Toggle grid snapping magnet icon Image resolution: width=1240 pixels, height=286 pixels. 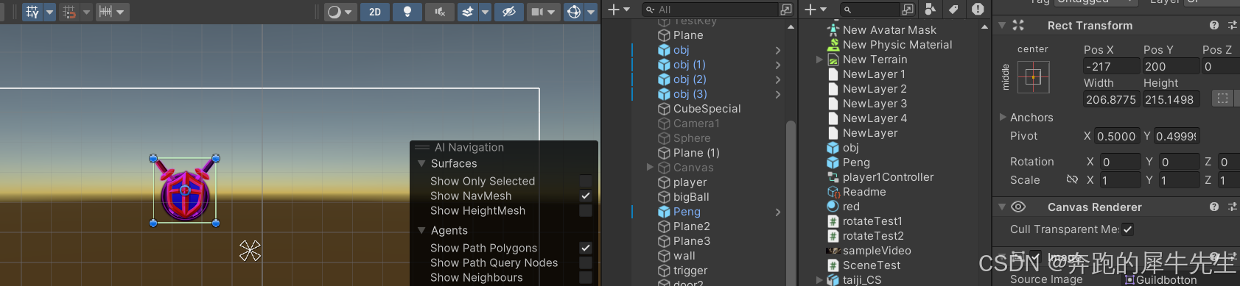point(69,12)
